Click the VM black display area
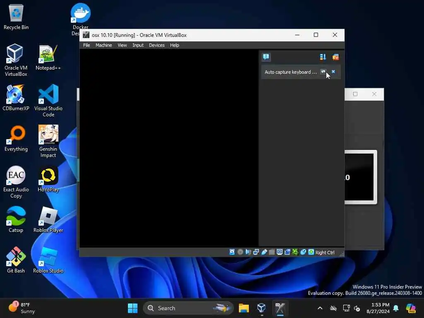Screen dimensions: 424x318 169,148
